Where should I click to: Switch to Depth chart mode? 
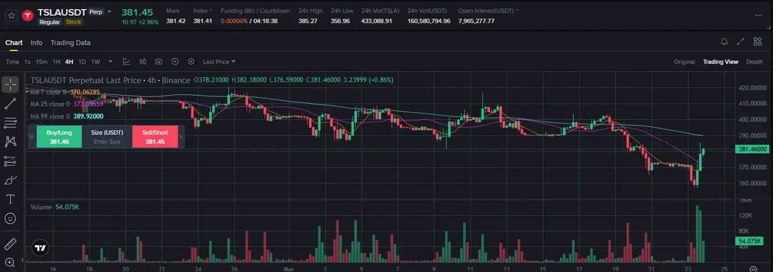coord(754,62)
